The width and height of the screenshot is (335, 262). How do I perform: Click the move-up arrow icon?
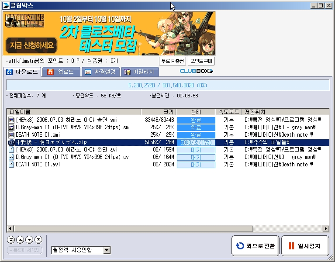[x=20, y=239]
